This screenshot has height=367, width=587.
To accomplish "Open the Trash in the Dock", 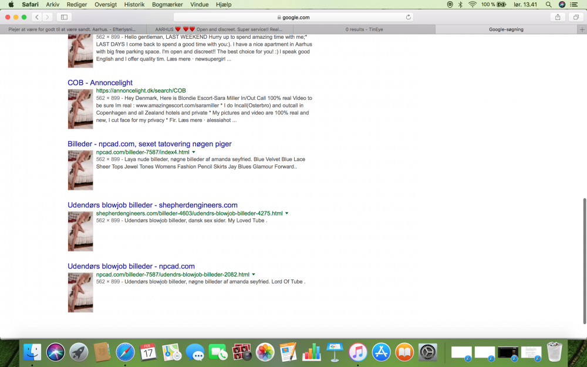I will pyautogui.click(x=555, y=352).
